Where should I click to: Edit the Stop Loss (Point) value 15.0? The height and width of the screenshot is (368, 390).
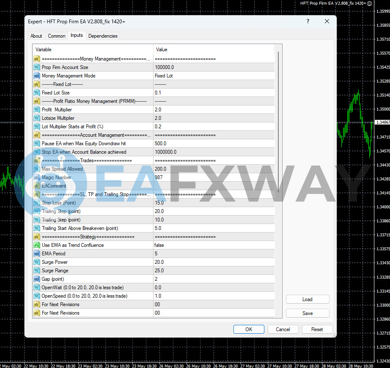click(x=214, y=203)
